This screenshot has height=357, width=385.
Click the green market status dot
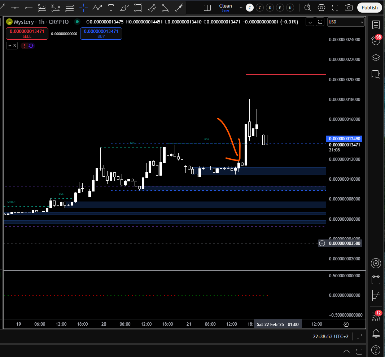(x=77, y=22)
